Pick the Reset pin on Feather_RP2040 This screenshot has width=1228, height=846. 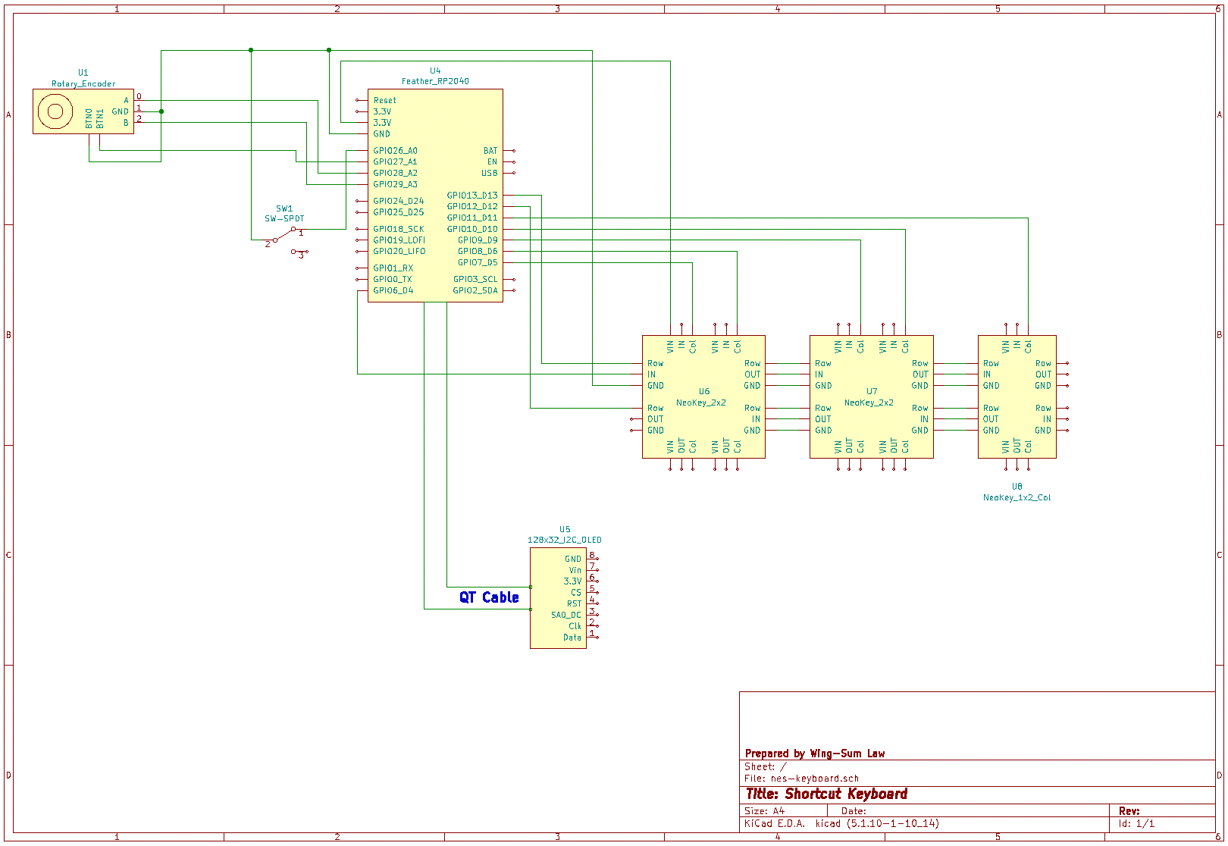point(384,100)
